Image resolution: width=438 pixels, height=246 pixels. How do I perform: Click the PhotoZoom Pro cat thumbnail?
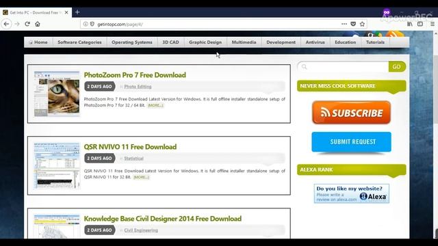point(57,94)
